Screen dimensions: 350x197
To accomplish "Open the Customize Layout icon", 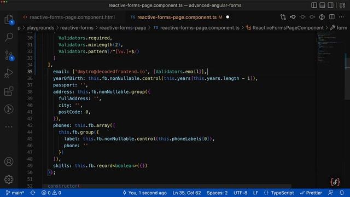I will (342, 5).
